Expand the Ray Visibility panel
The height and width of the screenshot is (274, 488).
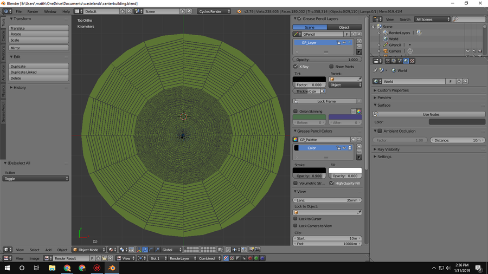click(388, 149)
